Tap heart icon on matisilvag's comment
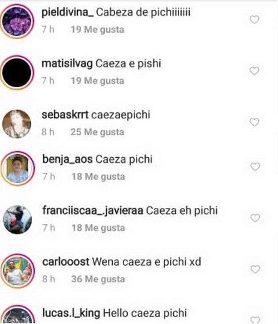Viewport: 278px width, 324px height. tap(254, 71)
